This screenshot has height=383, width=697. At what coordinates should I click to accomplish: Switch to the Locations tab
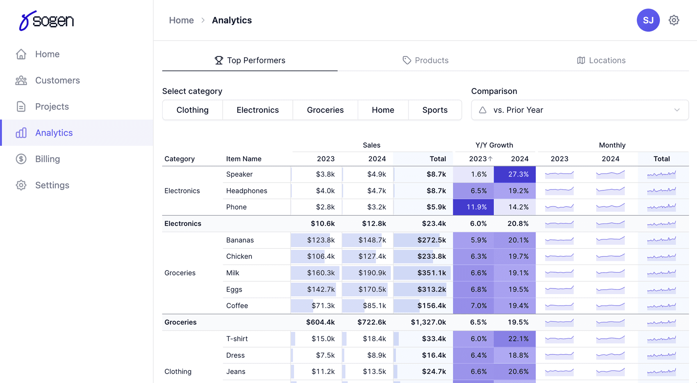coord(601,60)
